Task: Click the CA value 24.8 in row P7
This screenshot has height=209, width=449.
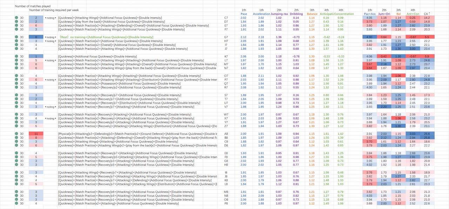Action: pos(427,79)
